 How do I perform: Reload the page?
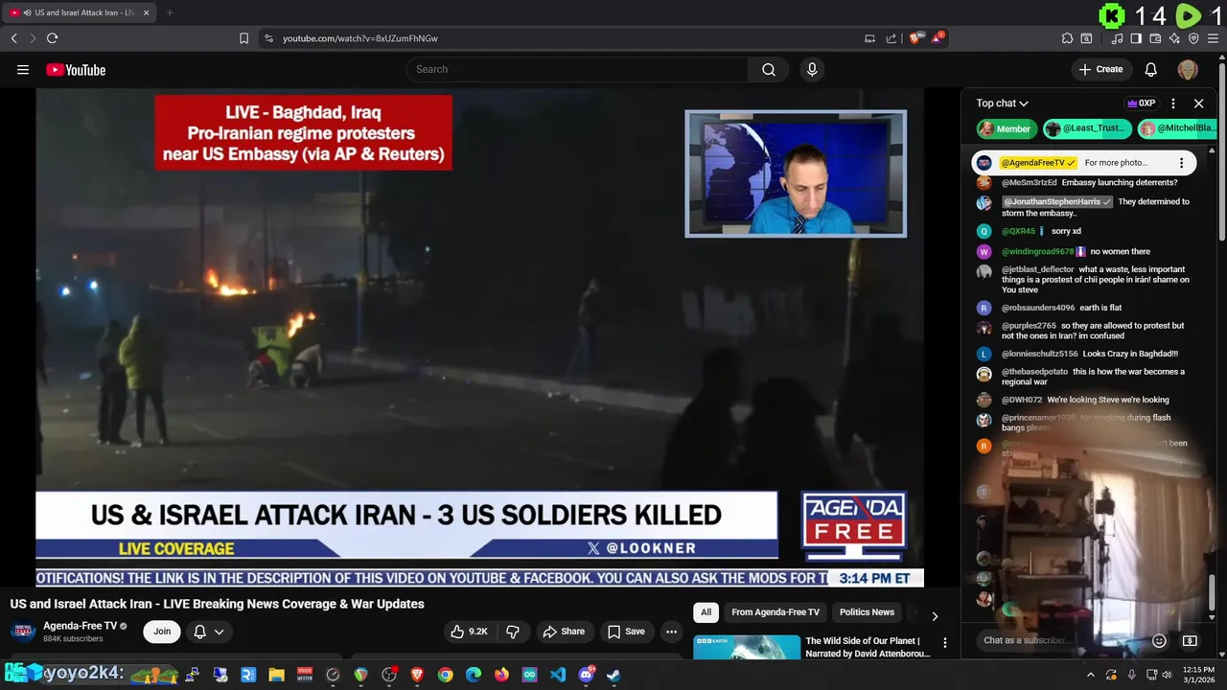point(52,38)
